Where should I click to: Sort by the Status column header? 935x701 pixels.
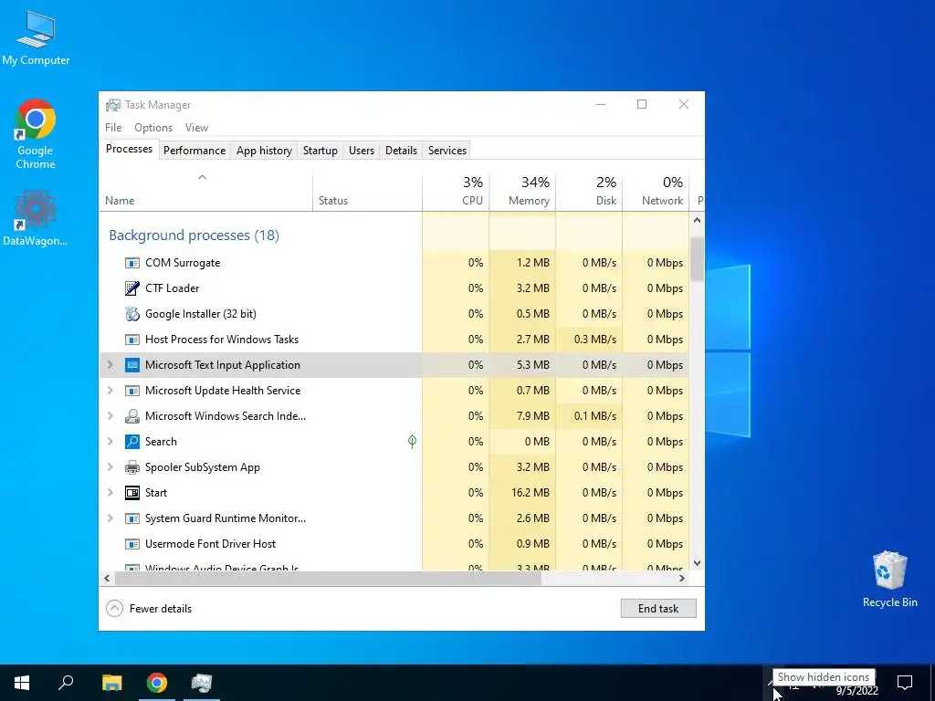pos(367,192)
